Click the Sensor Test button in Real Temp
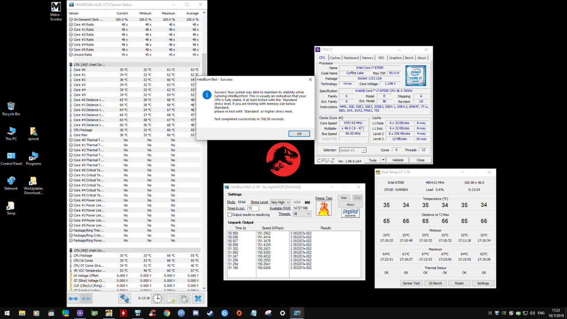This screenshot has width=567, height=319. 411,283
